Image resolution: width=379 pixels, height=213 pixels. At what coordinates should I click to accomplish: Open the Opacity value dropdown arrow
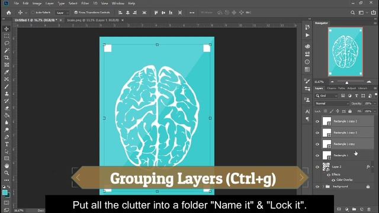(x=375, y=104)
